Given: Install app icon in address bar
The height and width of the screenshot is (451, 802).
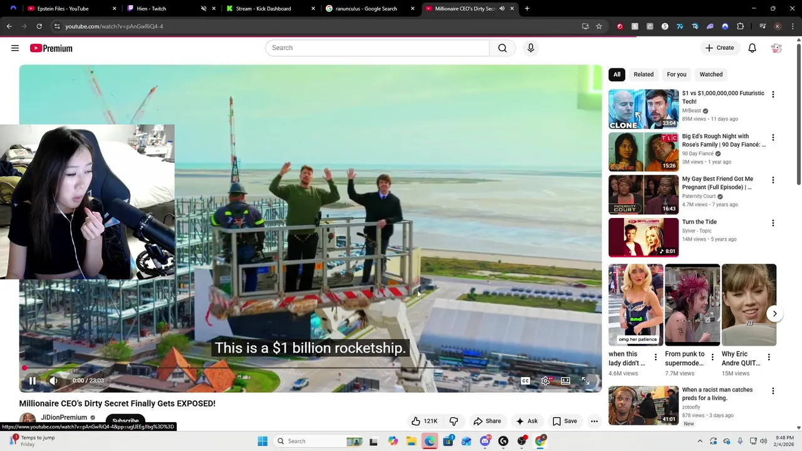Looking at the screenshot, I should point(585,26).
